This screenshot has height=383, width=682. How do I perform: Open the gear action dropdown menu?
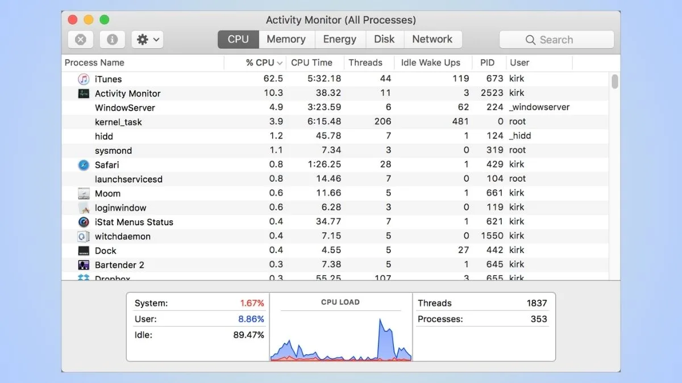[148, 40]
